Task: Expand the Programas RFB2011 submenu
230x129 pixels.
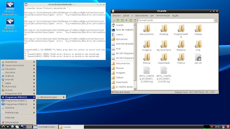Action: click(18, 101)
